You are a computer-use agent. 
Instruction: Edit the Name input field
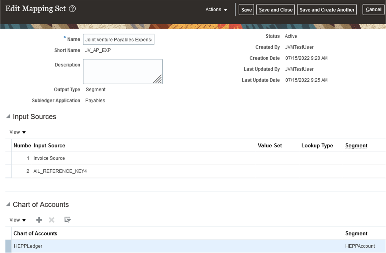(x=119, y=40)
